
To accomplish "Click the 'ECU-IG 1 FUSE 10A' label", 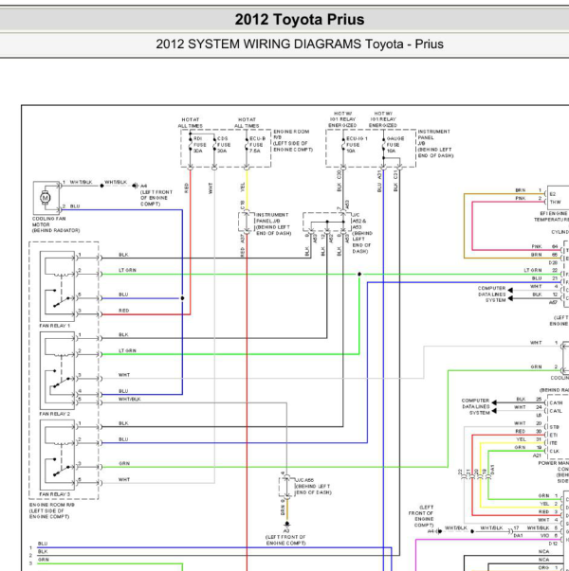I will click(x=357, y=145).
